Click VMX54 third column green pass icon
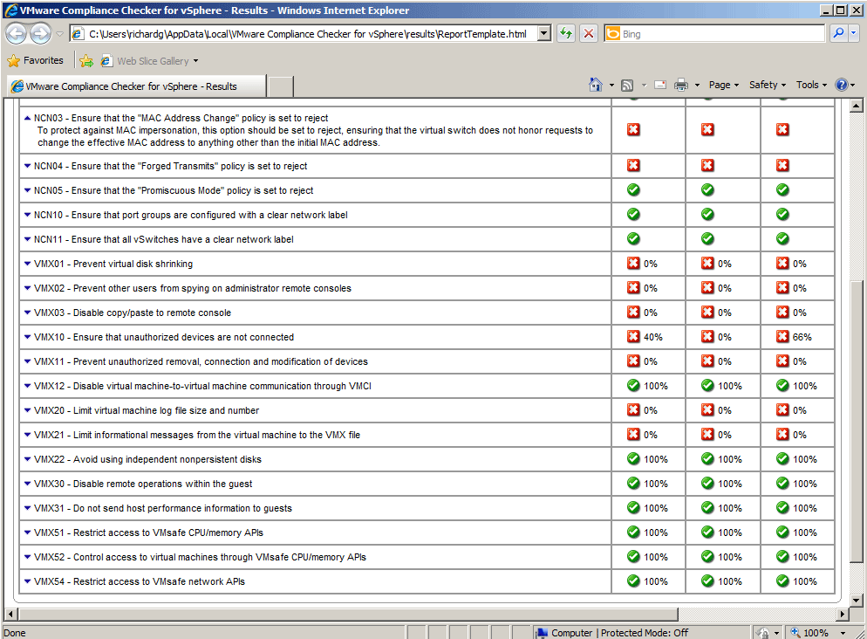Screen dimensions: 867x639 tap(782, 581)
